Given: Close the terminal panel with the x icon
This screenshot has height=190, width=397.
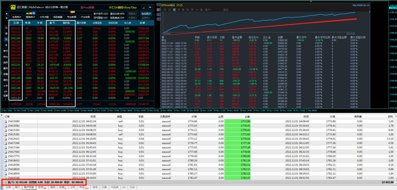Looking at the screenshot, I should click(x=2, y=115).
